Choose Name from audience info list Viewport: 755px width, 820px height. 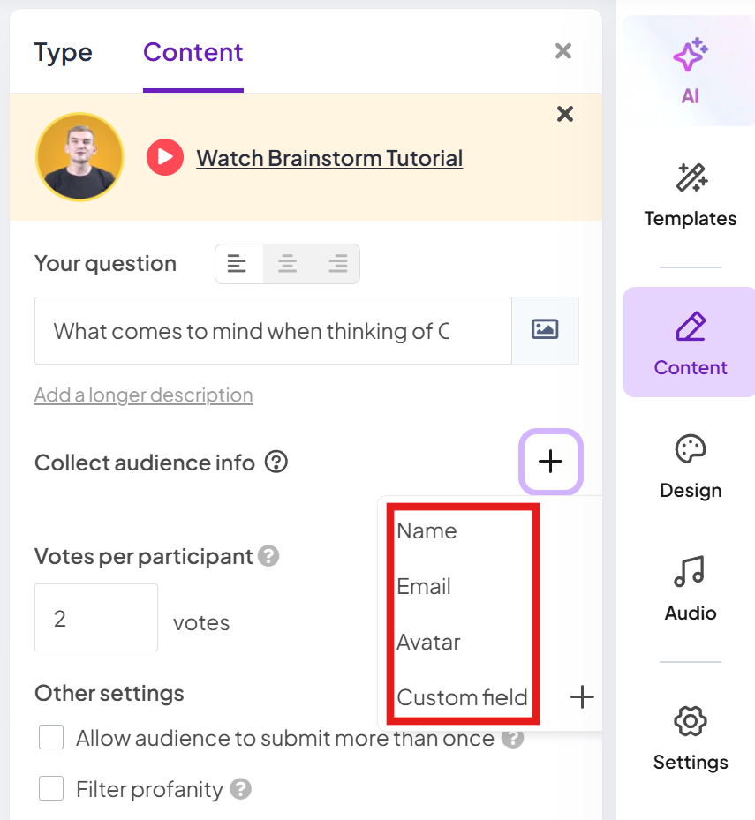(427, 530)
